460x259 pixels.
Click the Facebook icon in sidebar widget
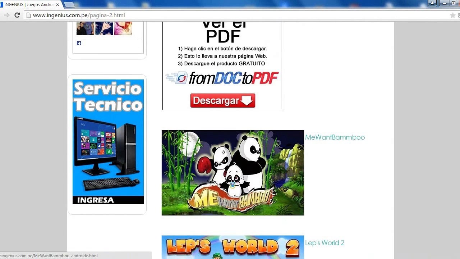(79, 43)
